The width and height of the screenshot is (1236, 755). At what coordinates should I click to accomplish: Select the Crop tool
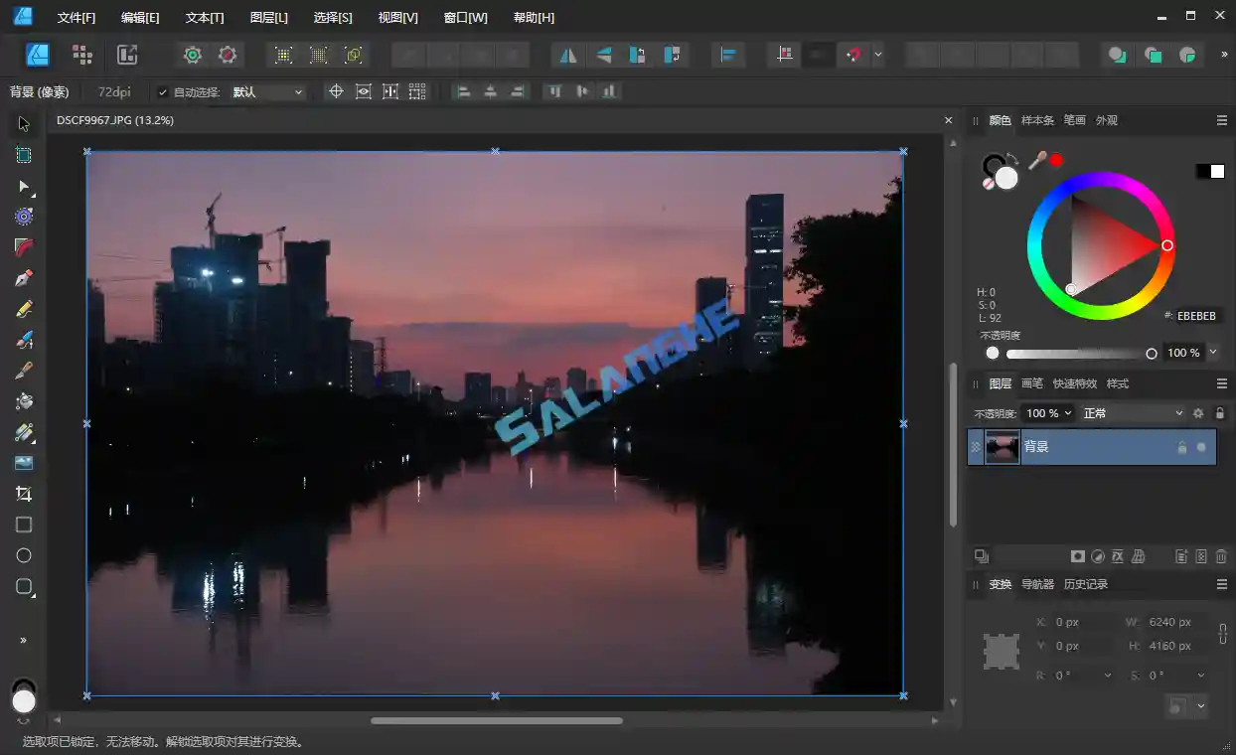point(24,494)
